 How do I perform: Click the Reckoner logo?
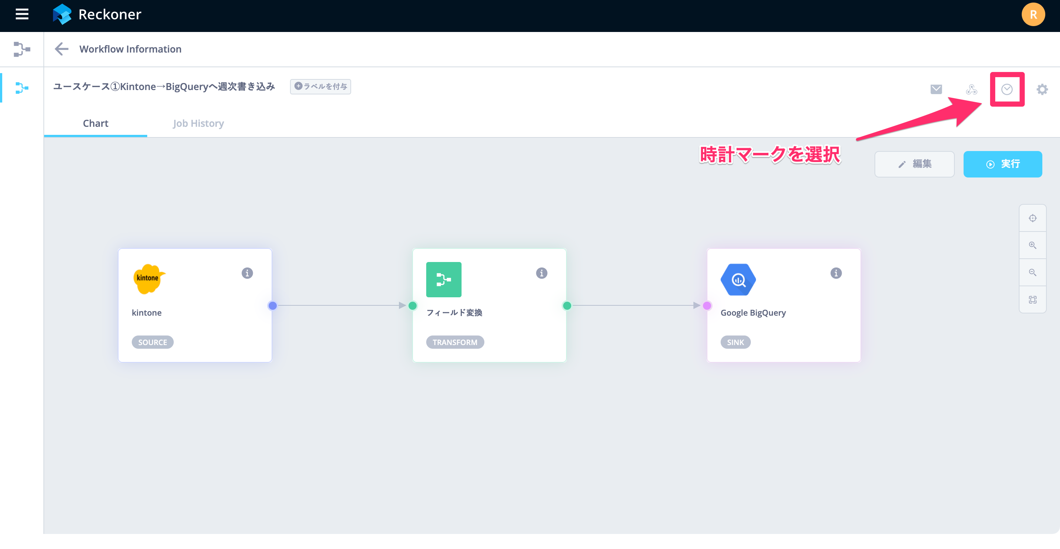point(97,14)
